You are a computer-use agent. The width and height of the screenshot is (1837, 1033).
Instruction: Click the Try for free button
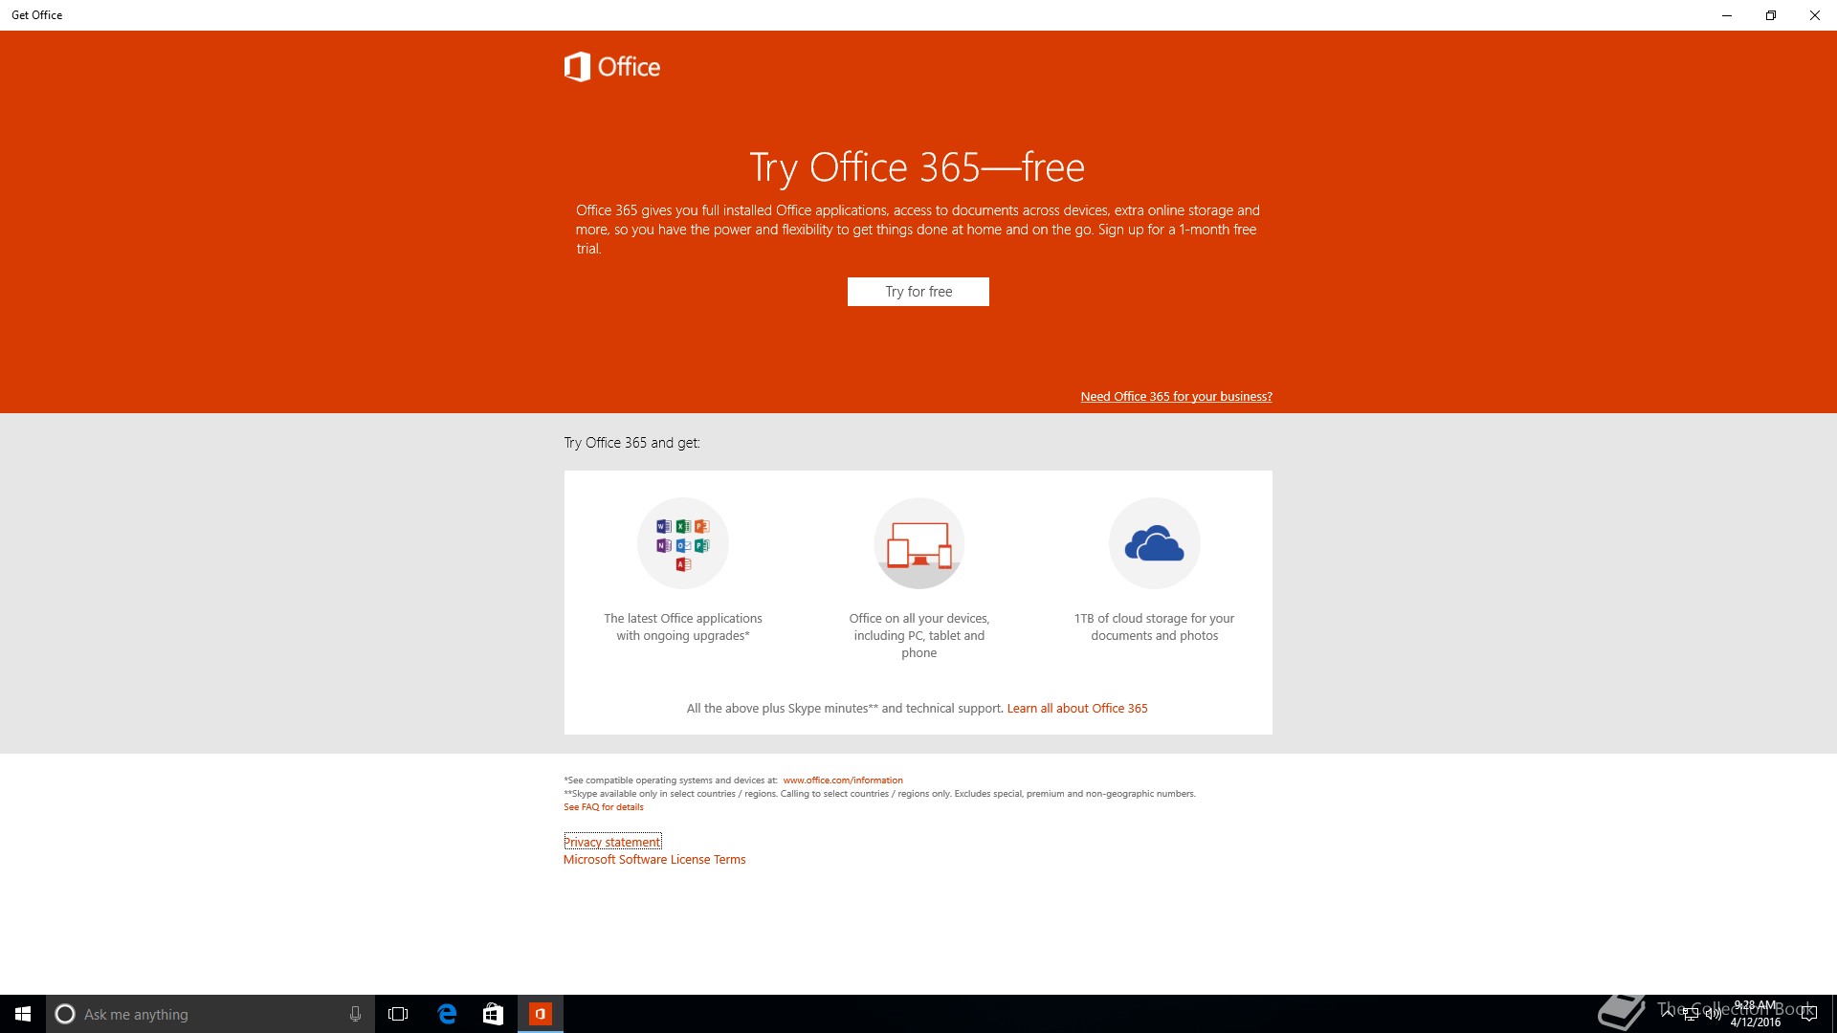coord(918,292)
